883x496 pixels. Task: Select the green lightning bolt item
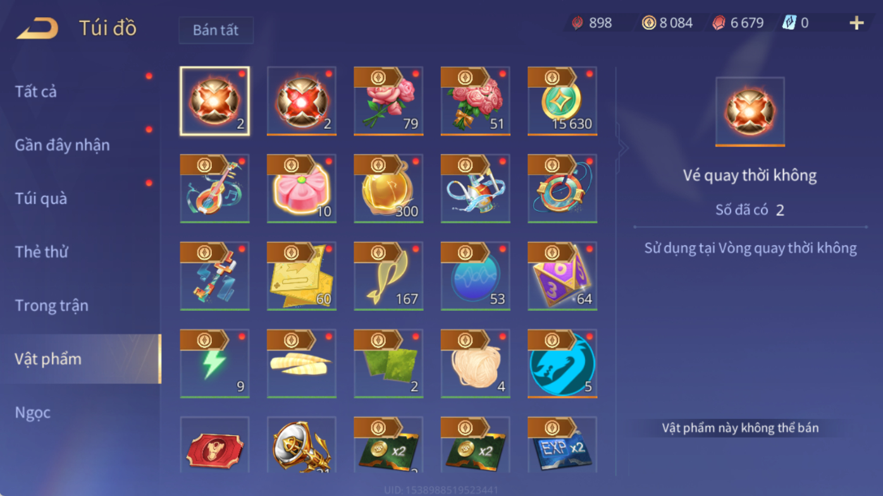tap(214, 363)
